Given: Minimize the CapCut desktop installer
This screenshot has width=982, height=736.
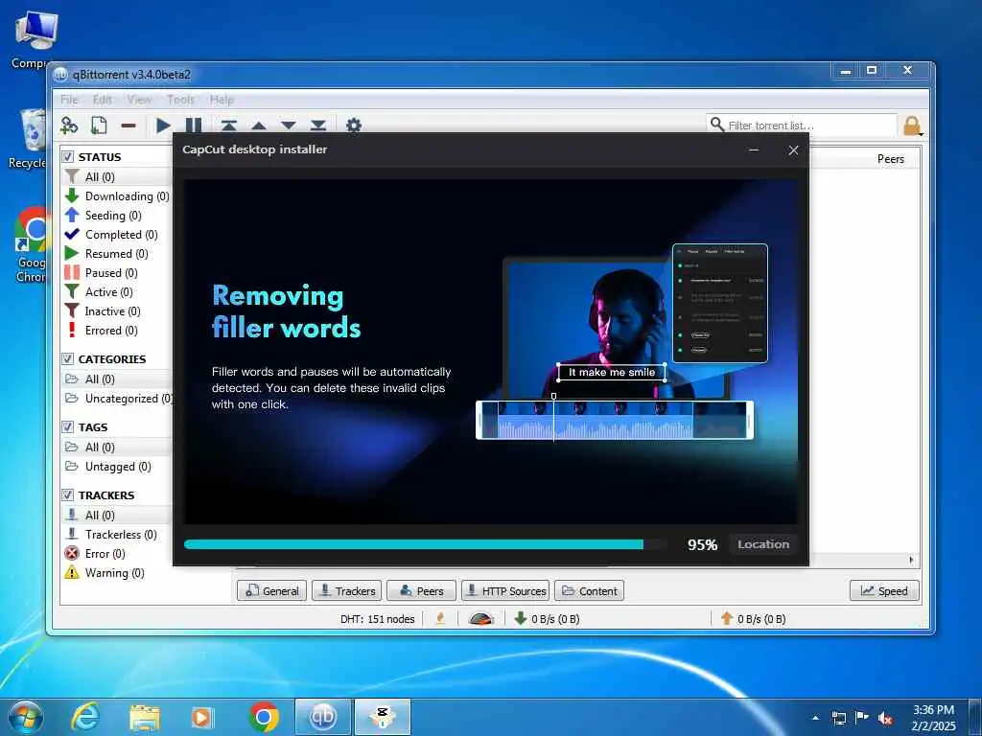Looking at the screenshot, I should click(x=754, y=149).
